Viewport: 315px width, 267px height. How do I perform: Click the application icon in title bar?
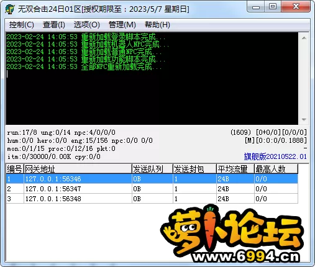click(10, 9)
